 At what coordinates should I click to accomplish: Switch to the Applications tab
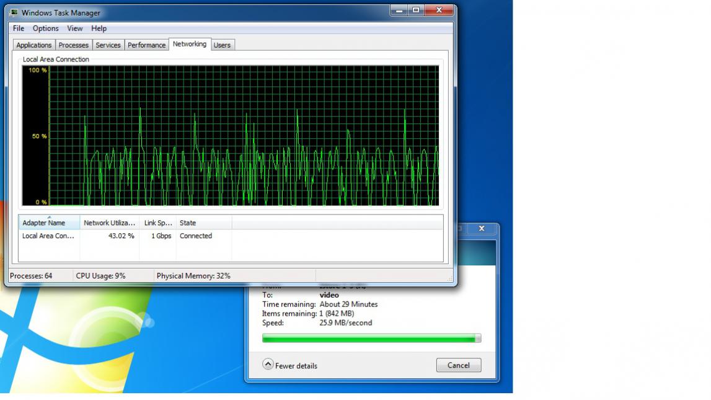click(x=34, y=45)
